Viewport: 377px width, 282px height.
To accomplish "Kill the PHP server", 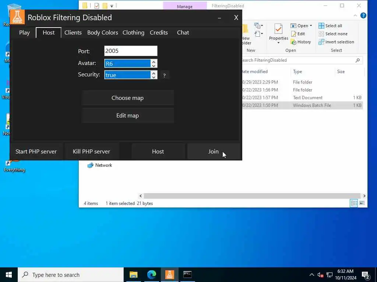I will pyautogui.click(x=91, y=152).
